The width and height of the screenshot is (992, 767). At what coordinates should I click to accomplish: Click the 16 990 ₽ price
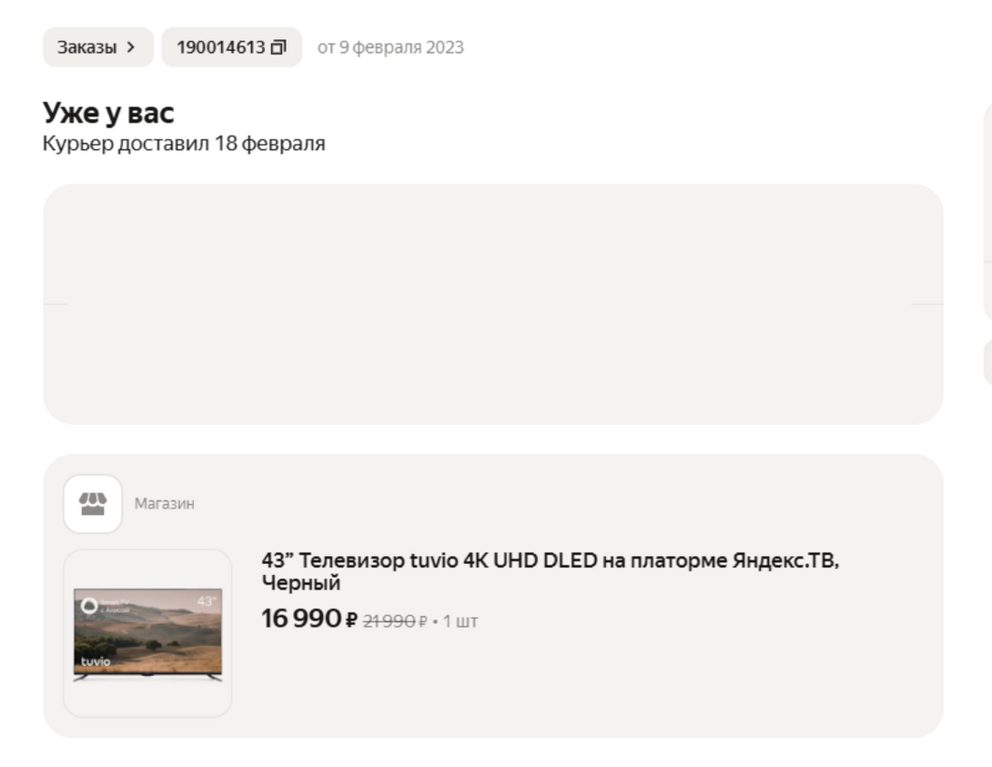309,620
